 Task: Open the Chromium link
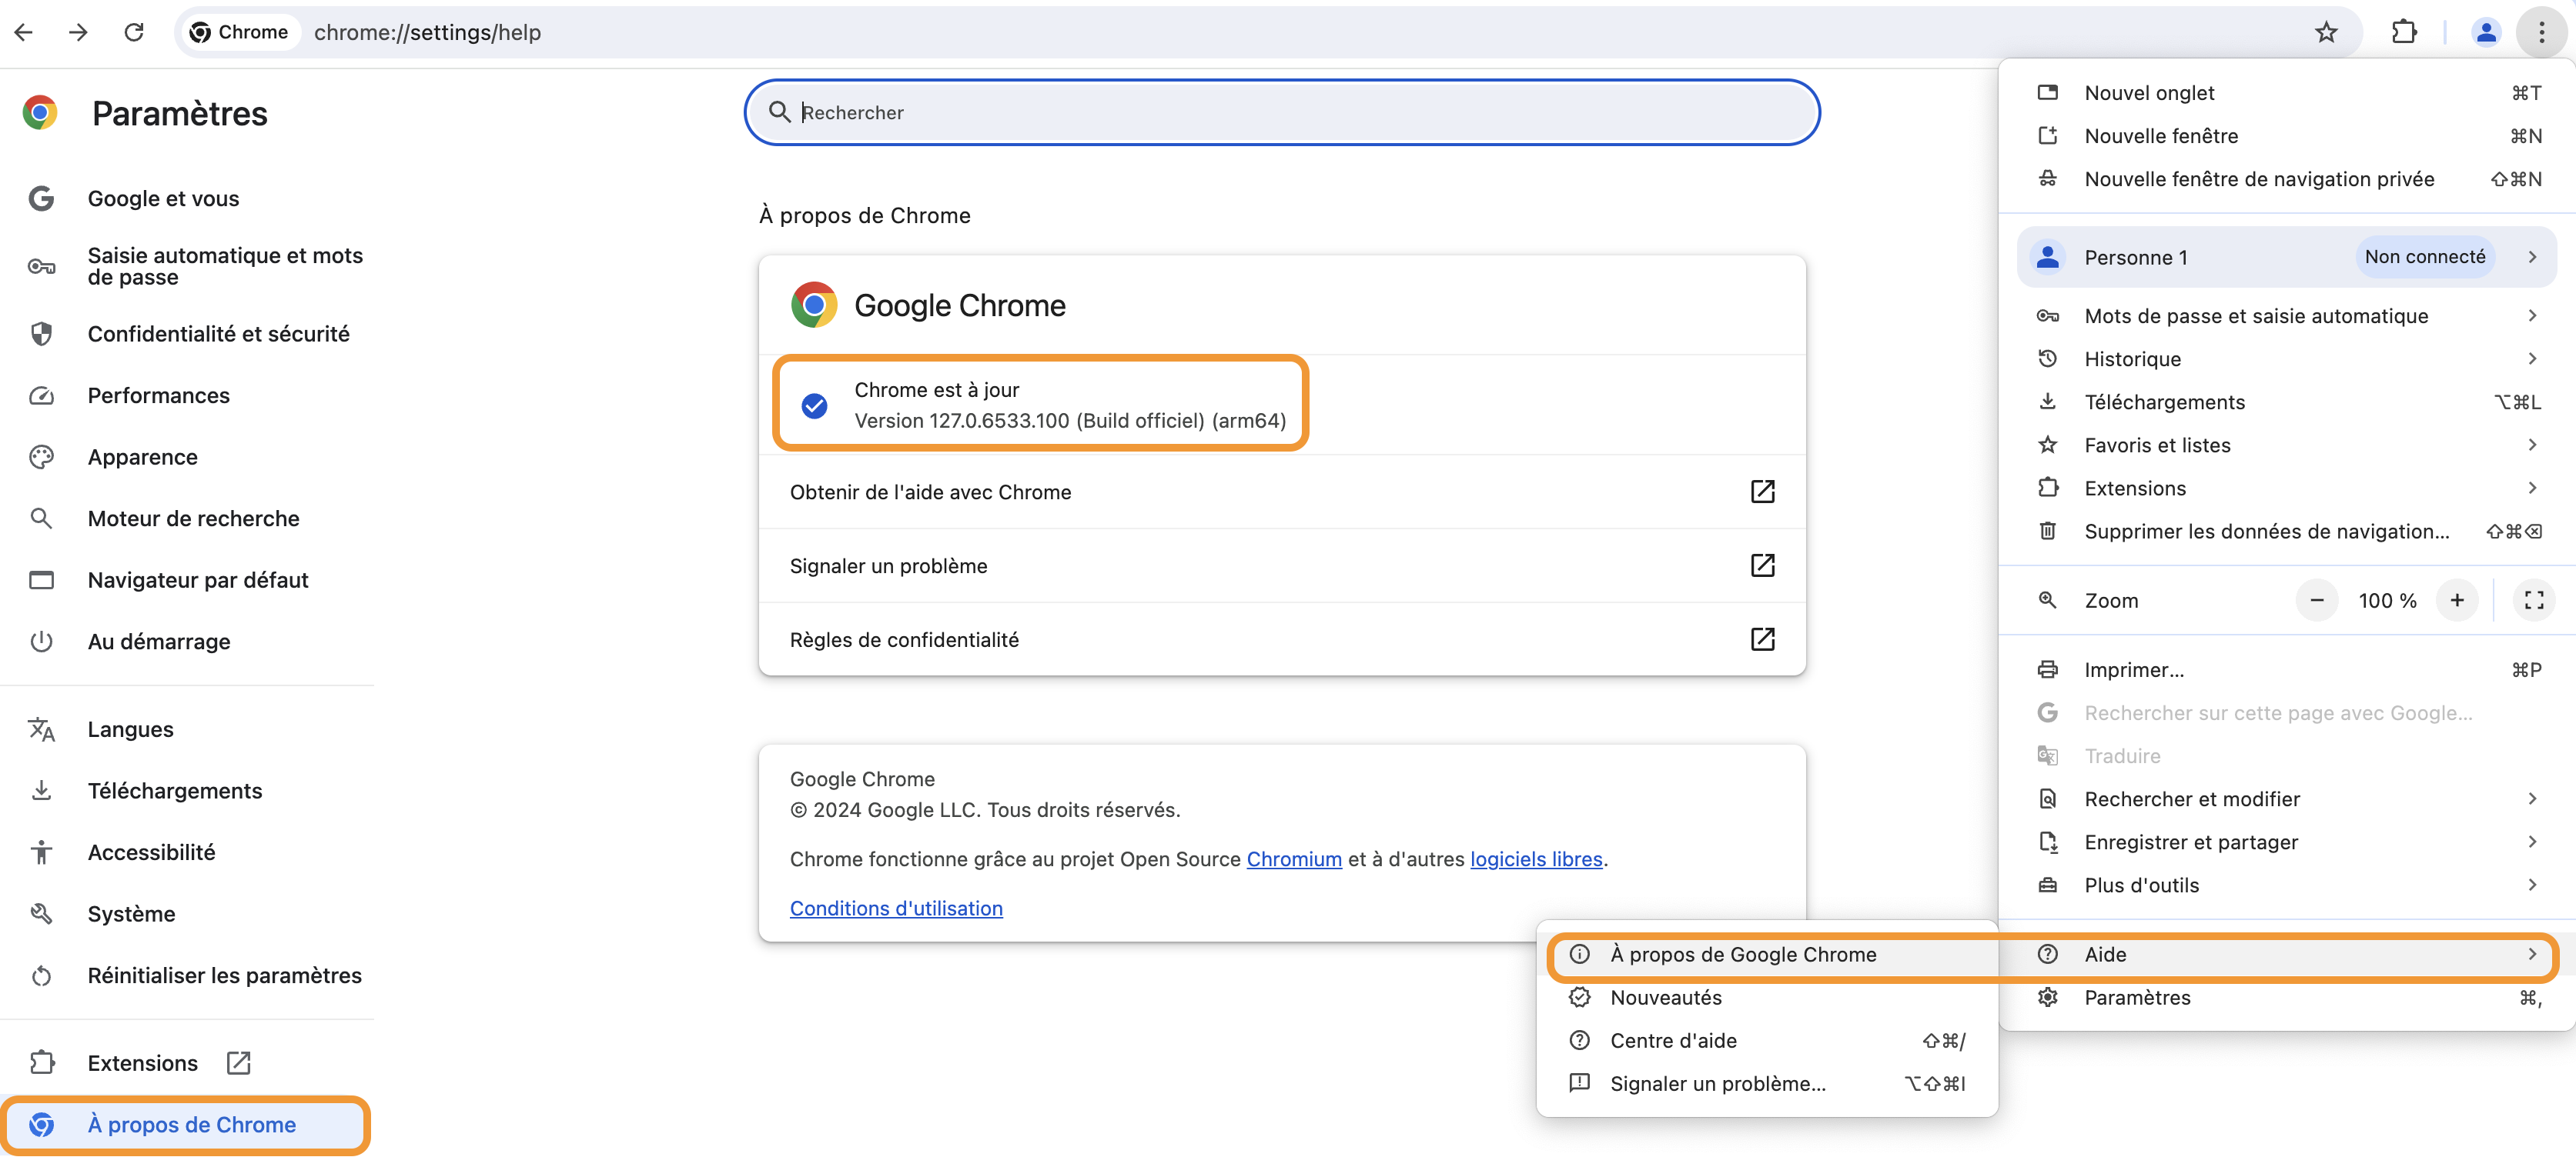tap(1293, 859)
